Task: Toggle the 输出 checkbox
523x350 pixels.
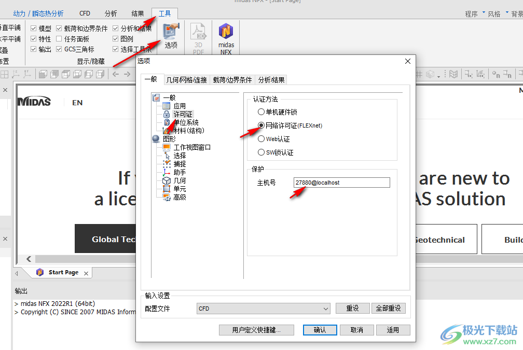Action: coord(33,49)
